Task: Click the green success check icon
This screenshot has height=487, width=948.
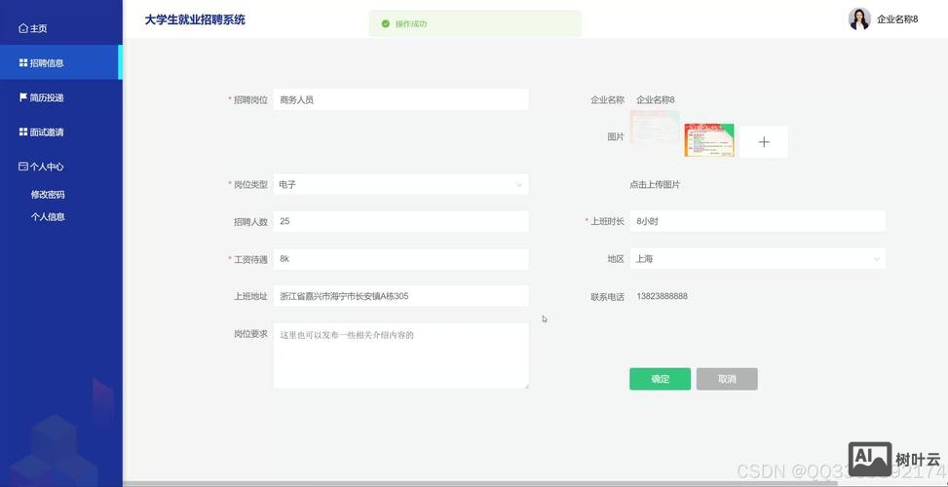Action: (385, 23)
